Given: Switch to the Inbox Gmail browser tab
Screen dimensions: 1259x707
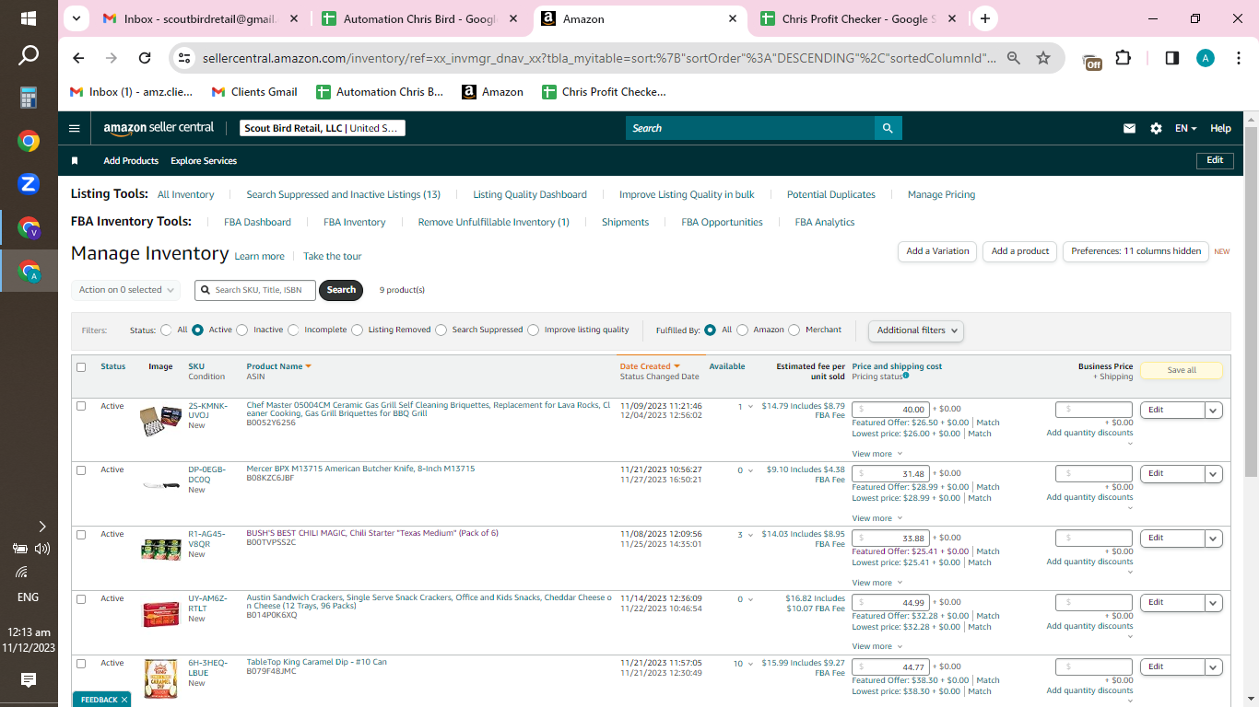Looking at the screenshot, I should [201, 18].
